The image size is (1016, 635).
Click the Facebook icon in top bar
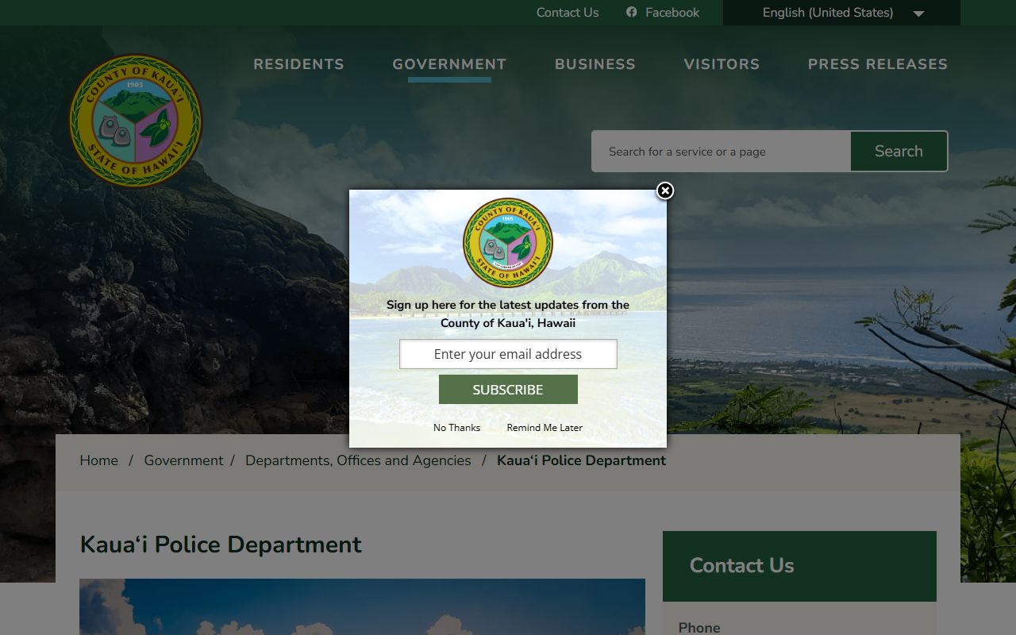click(632, 12)
